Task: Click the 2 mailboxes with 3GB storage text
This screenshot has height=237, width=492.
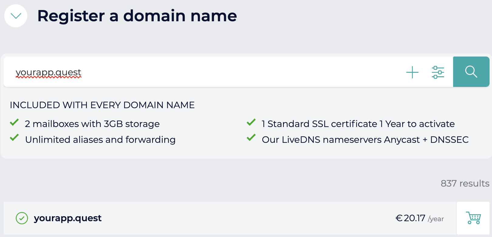Action: click(92, 124)
